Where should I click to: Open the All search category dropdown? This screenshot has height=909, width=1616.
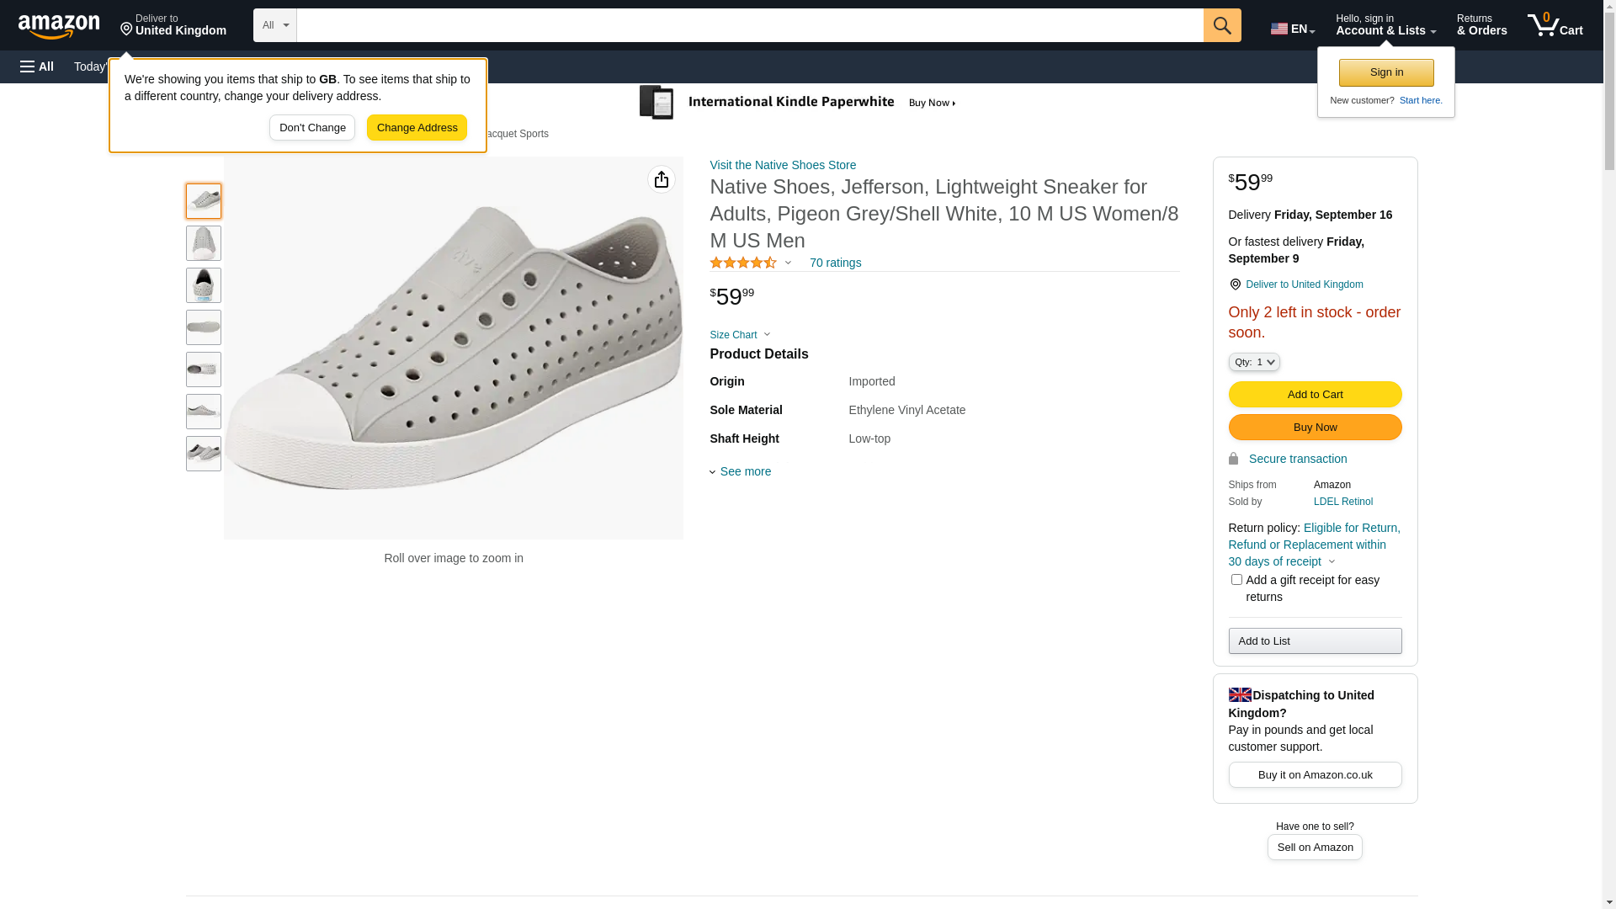(275, 25)
